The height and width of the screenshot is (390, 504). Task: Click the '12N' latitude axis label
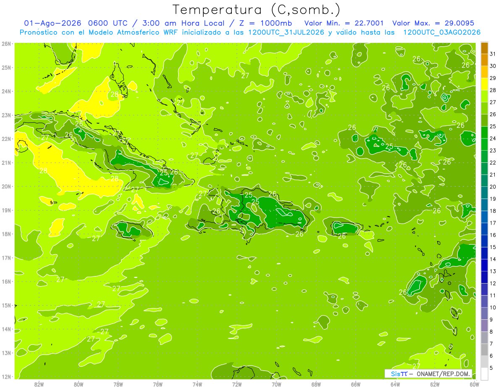click(6, 377)
